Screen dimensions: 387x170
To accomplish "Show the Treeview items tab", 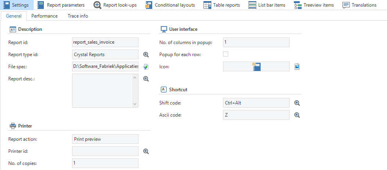I will click(313, 5).
